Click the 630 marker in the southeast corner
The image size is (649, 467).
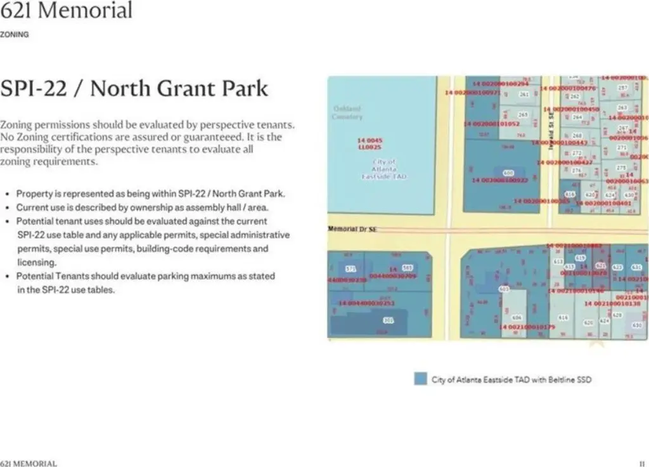(x=637, y=326)
